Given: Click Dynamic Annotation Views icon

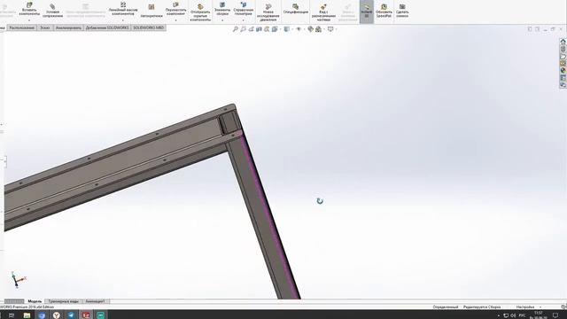Looking at the screenshot, I should 267,29.
